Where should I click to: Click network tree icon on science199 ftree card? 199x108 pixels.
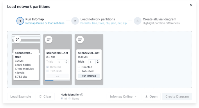click(17, 39)
